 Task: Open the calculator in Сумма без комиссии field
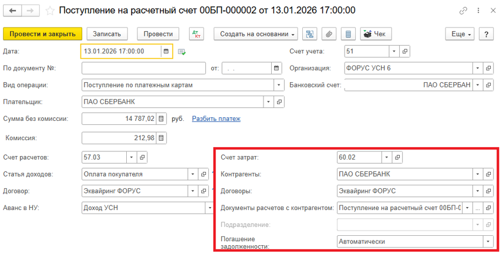tap(161, 119)
